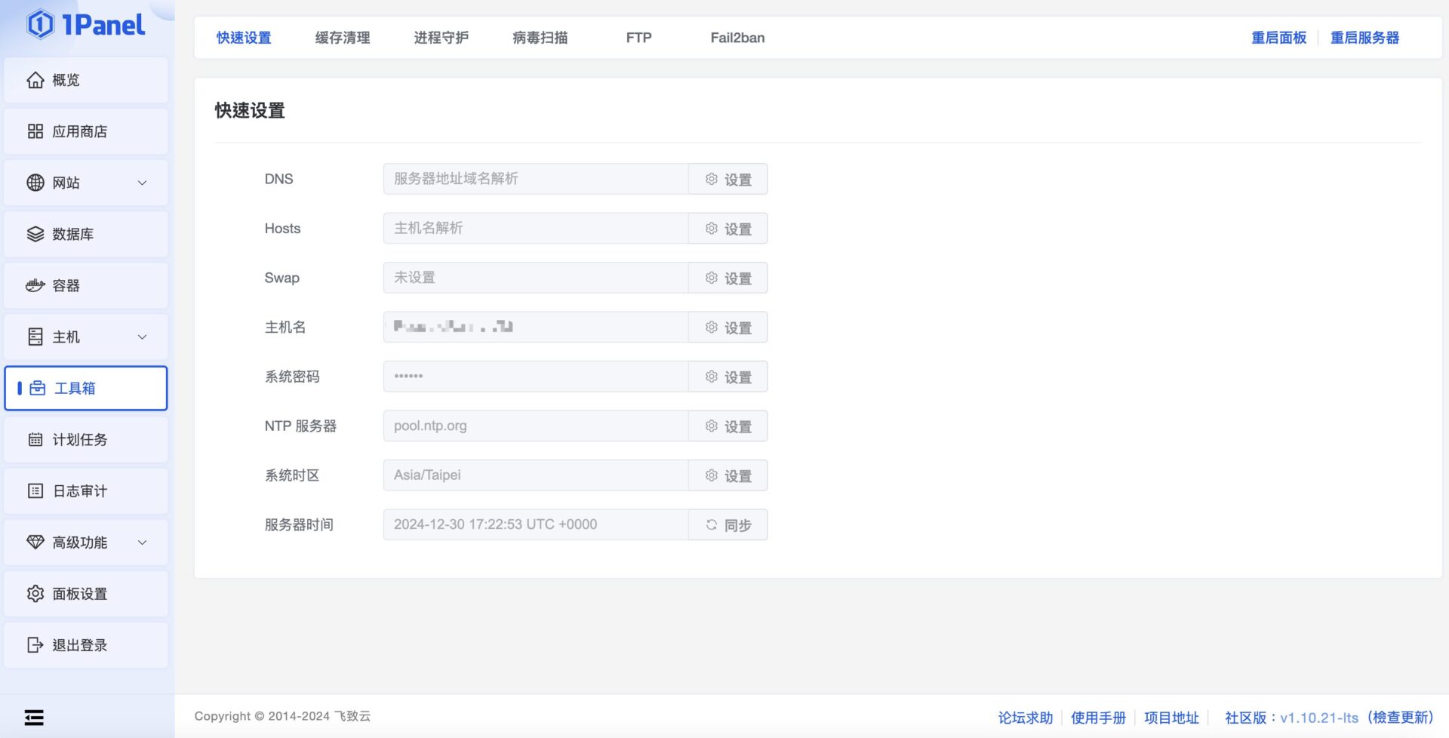Screen dimensions: 1449x738
Task: Click sync refresh icon for 服务器时间
Action: 712,524
